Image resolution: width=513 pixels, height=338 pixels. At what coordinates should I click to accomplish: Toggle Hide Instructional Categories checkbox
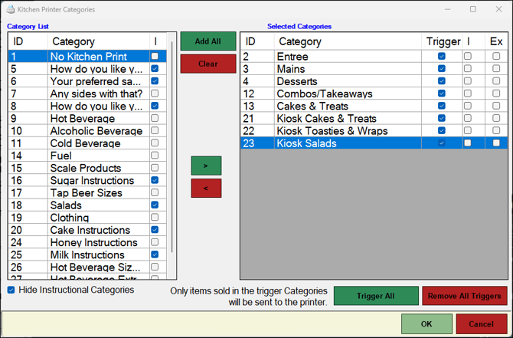(x=12, y=290)
